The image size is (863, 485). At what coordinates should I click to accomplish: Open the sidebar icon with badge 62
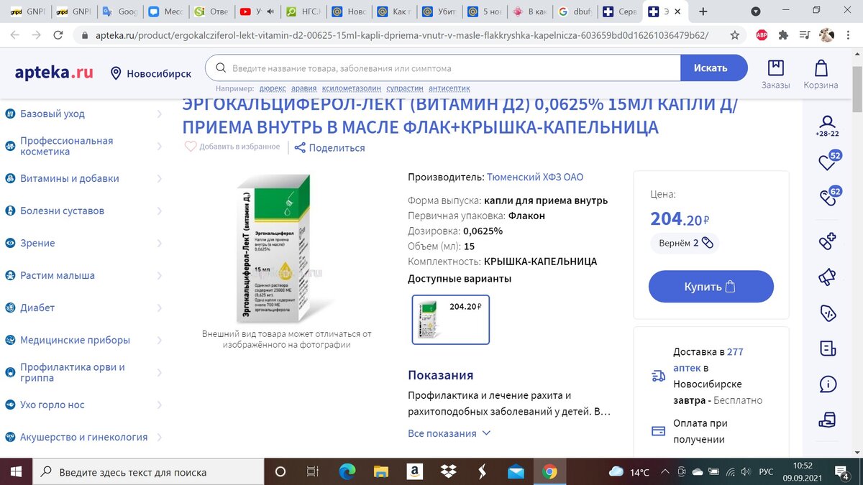[828, 198]
